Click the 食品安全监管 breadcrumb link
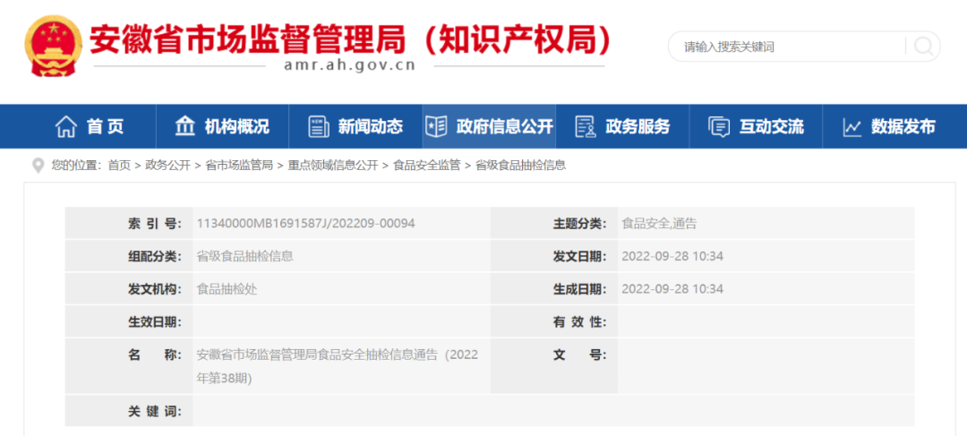 (426, 166)
